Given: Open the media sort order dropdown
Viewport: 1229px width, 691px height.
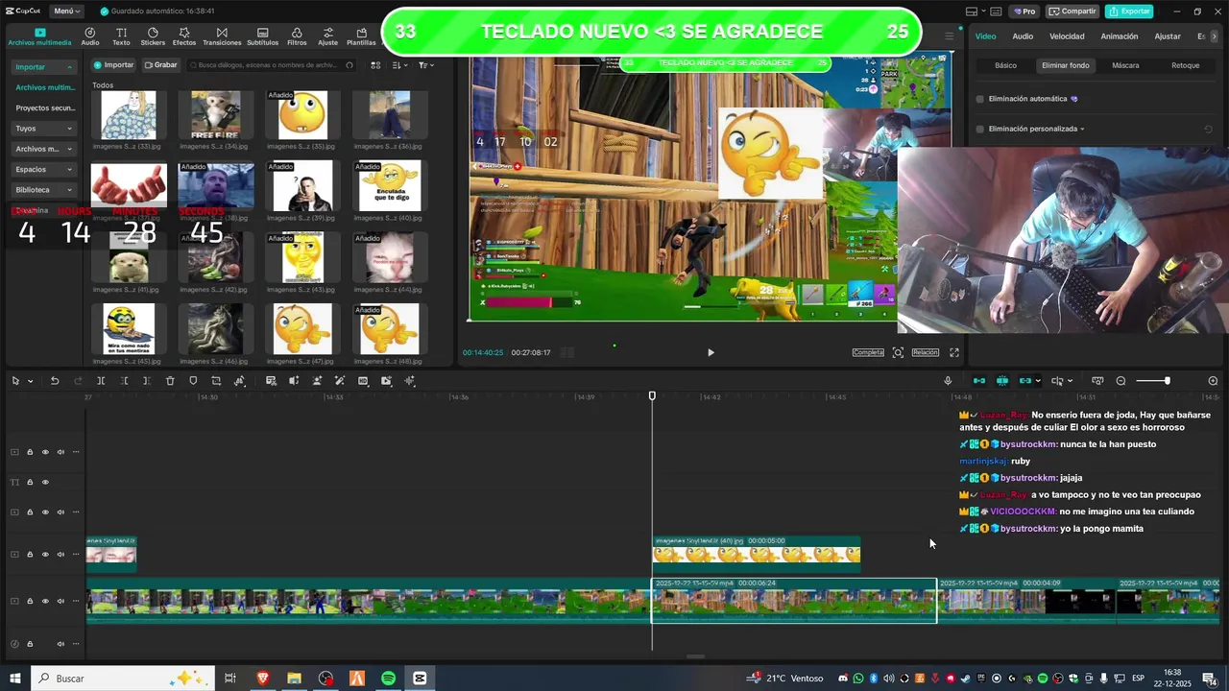Looking at the screenshot, I should [400, 65].
